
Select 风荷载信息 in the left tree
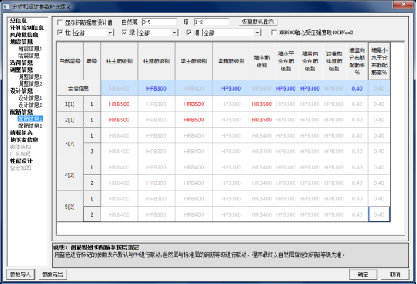[24, 35]
